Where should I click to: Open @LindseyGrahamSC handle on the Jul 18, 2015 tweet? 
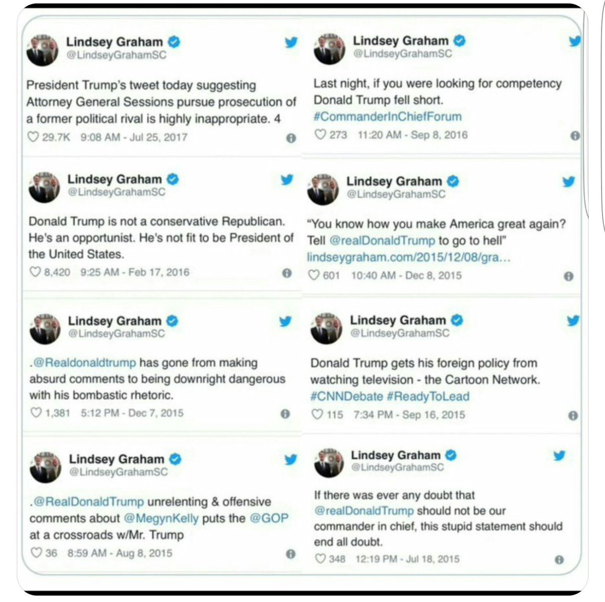pyautogui.click(x=397, y=467)
